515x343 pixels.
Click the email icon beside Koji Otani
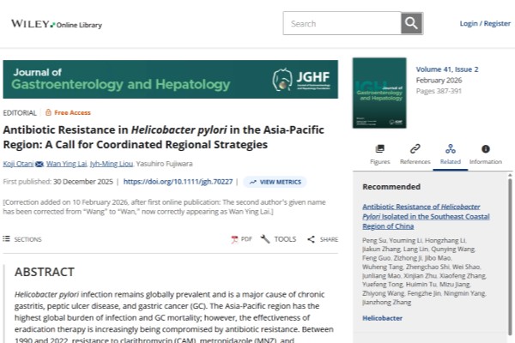click(x=39, y=162)
